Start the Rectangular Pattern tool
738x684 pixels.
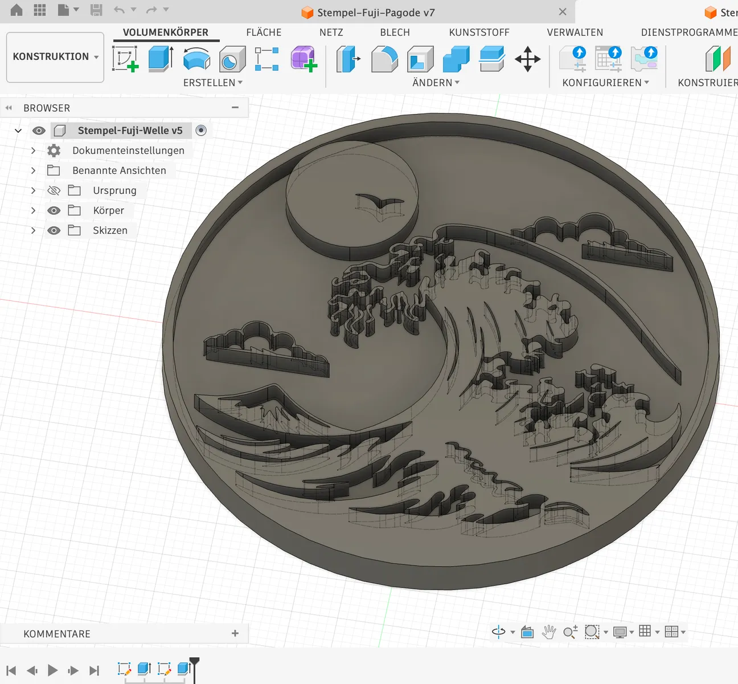(x=267, y=59)
